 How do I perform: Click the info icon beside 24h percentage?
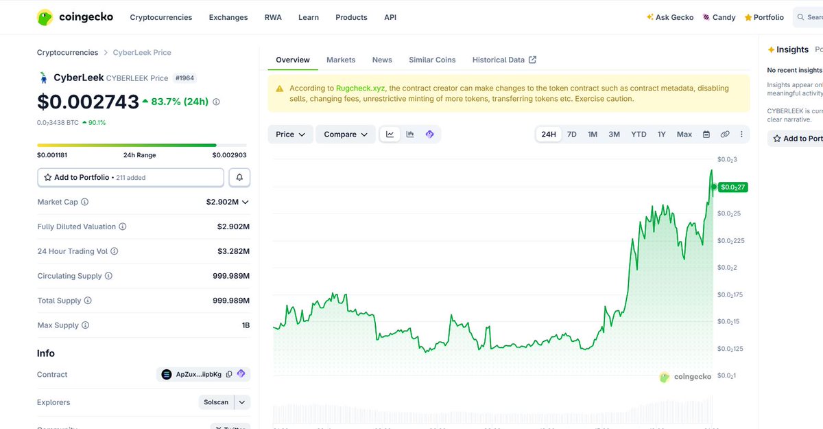(216, 102)
